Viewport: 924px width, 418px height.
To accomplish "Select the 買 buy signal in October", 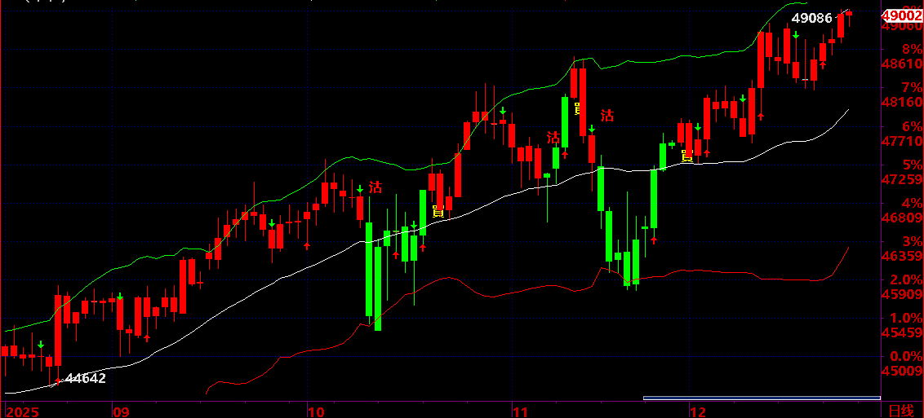I will pyautogui.click(x=438, y=212).
